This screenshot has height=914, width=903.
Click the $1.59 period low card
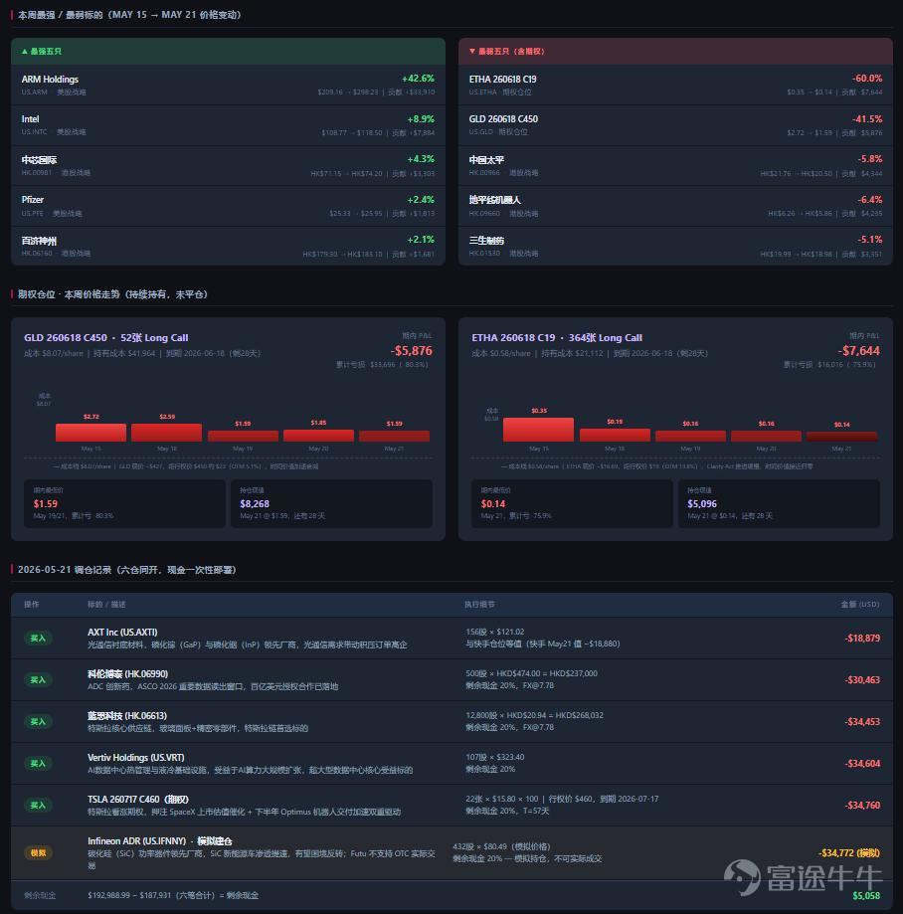point(124,503)
